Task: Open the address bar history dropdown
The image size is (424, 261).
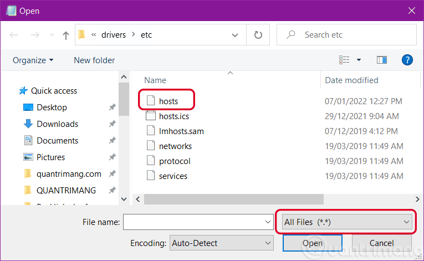Action: tap(236, 35)
